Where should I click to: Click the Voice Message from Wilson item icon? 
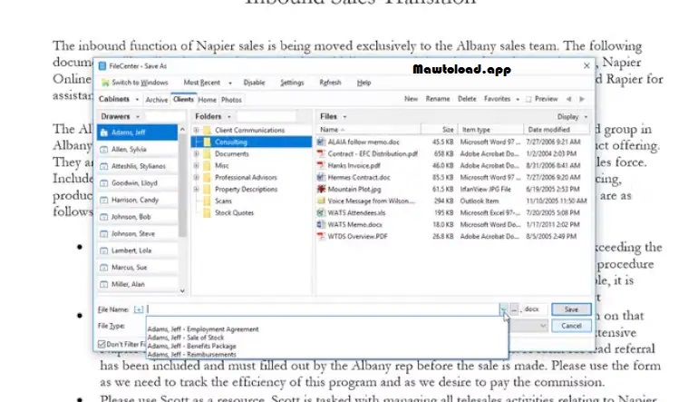tap(321, 201)
